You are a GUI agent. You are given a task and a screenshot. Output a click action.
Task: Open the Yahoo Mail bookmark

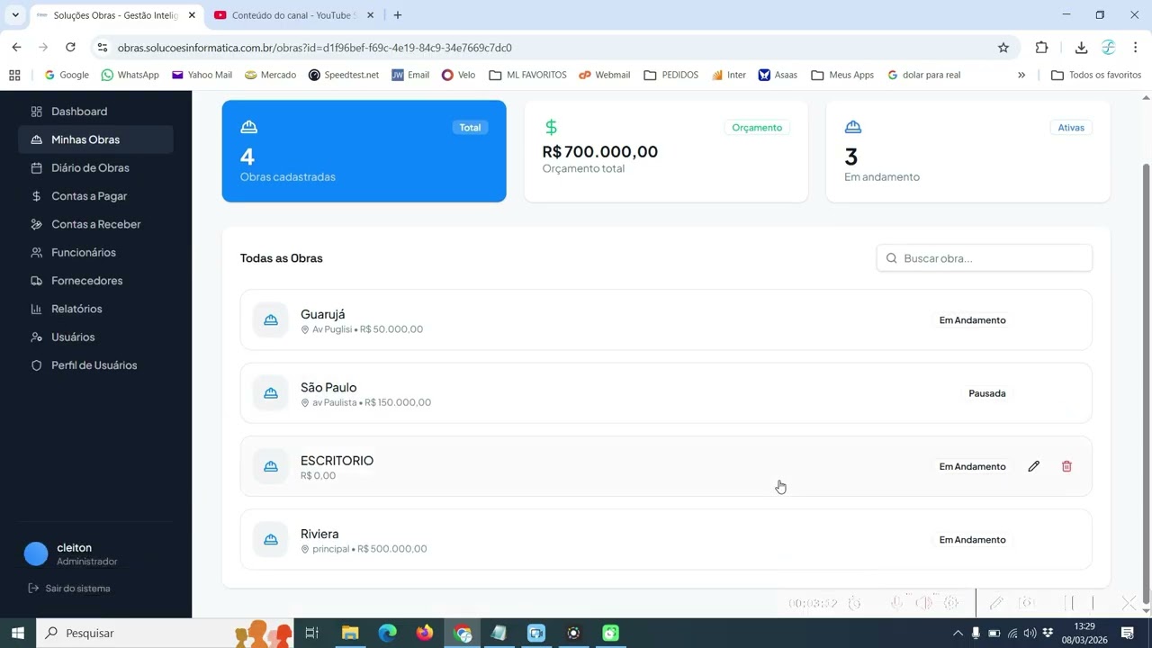[202, 75]
